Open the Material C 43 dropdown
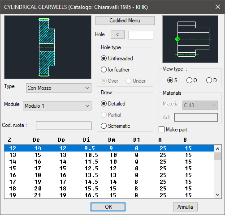Image resolution: width=225 pixels, height=215 pixels. click(x=200, y=105)
